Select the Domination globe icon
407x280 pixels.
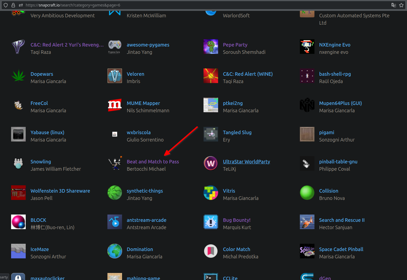[114, 251]
